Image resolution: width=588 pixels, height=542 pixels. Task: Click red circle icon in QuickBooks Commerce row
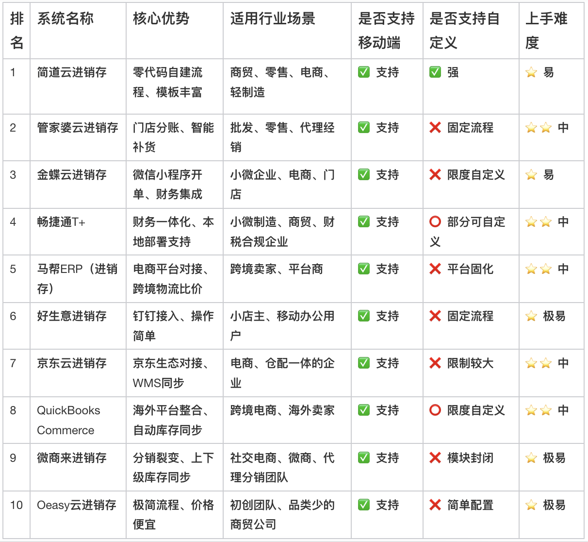point(435,410)
